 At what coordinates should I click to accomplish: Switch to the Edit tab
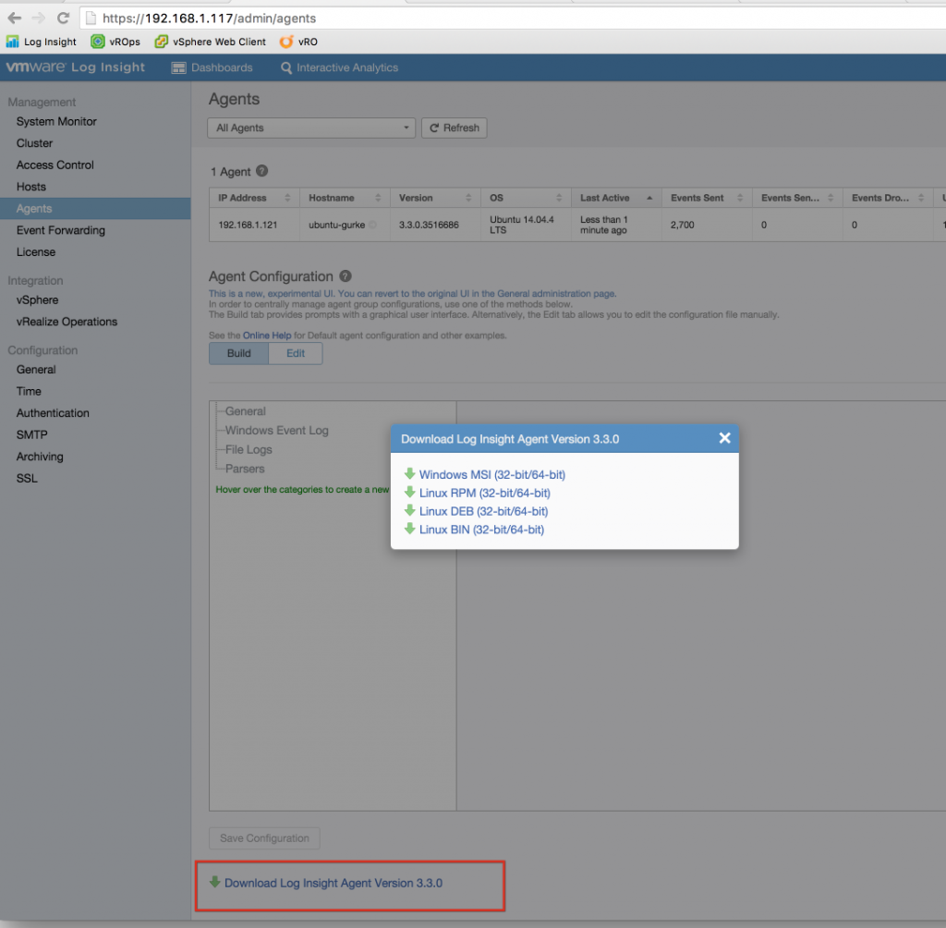click(296, 353)
